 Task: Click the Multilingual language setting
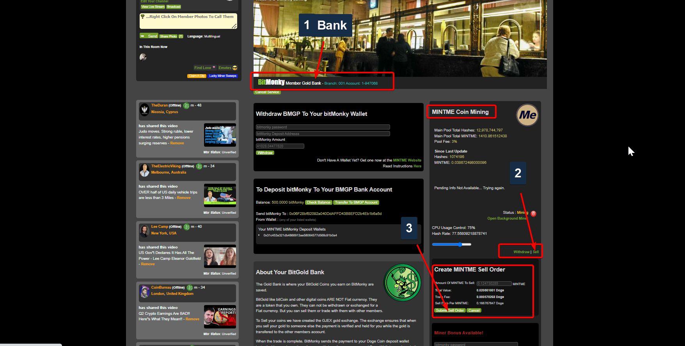[212, 36]
